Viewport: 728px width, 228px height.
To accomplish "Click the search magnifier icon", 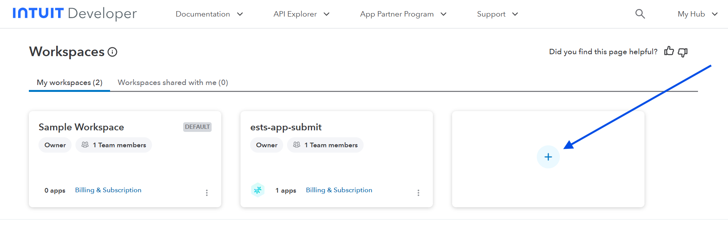I will click(640, 14).
